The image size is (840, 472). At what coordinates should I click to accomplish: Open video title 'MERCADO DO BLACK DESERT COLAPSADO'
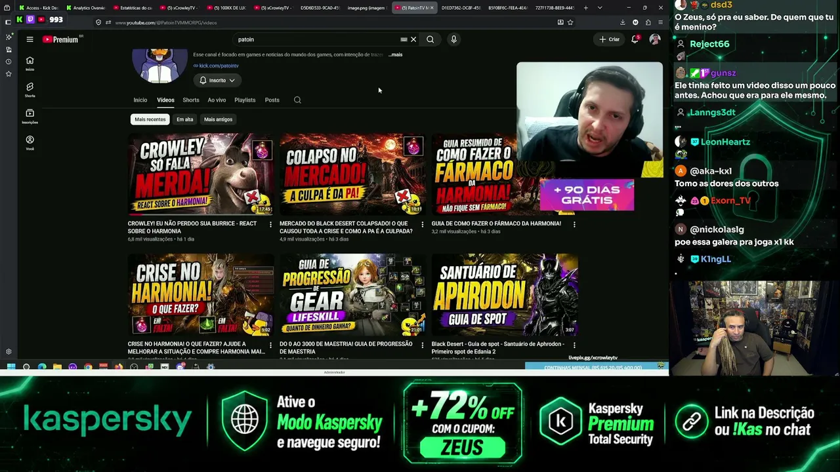click(x=346, y=227)
